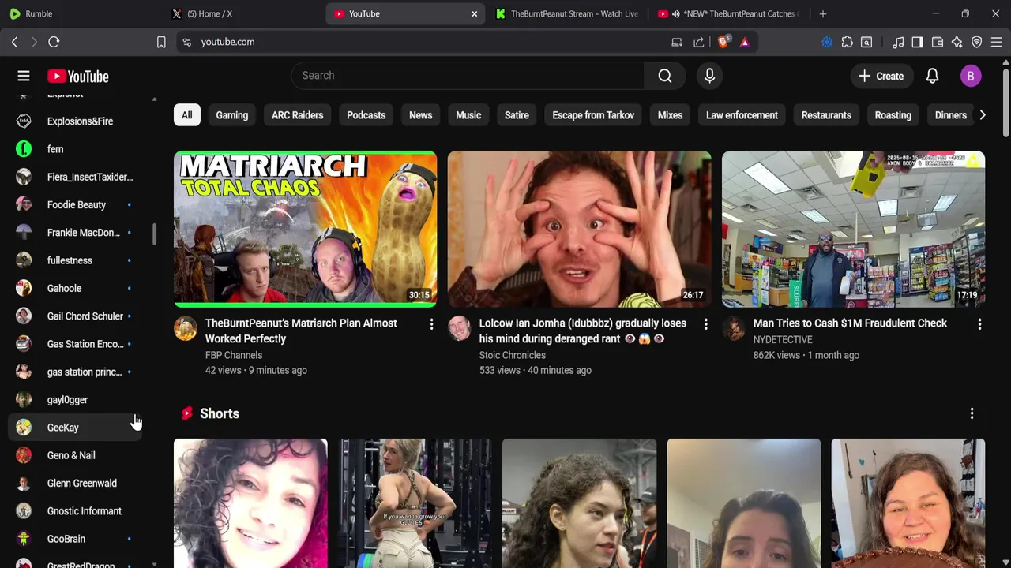Open the Leo AI sparkle icon
The height and width of the screenshot is (568, 1011).
(x=957, y=42)
